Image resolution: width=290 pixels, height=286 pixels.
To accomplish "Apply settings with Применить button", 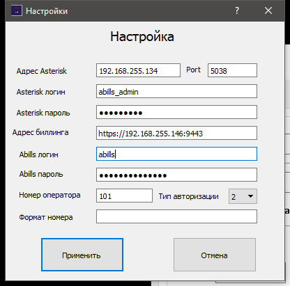I will pos(82,255).
